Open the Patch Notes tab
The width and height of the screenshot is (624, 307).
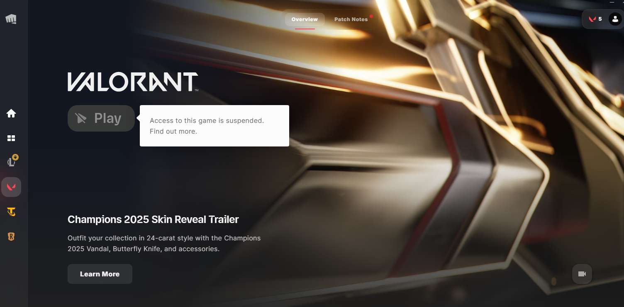(x=351, y=19)
